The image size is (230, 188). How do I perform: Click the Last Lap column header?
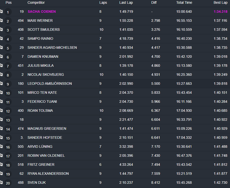pyautogui.click(x=126, y=3)
